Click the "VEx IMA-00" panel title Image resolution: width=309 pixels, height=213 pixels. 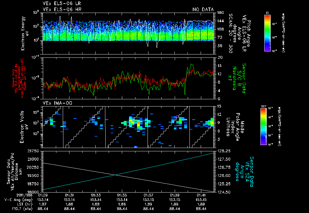point(57,103)
